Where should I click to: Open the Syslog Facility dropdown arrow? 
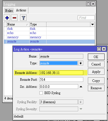point(81,102)
